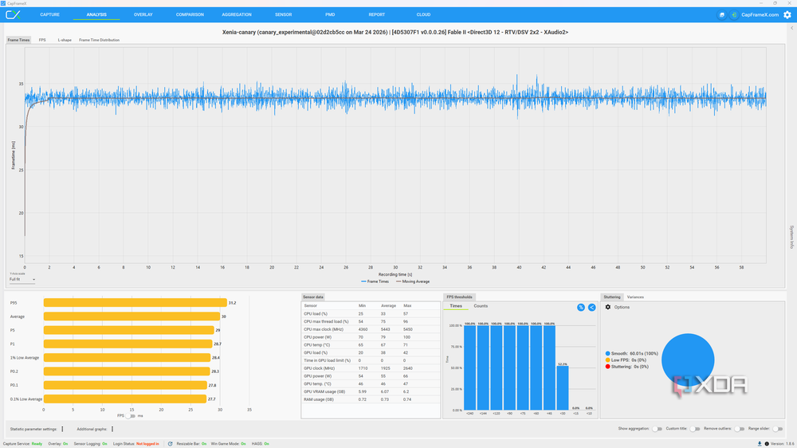Click 'Capture Service: Ready' status text
The width and height of the screenshot is (797, 448).
[x=23, y=443]
